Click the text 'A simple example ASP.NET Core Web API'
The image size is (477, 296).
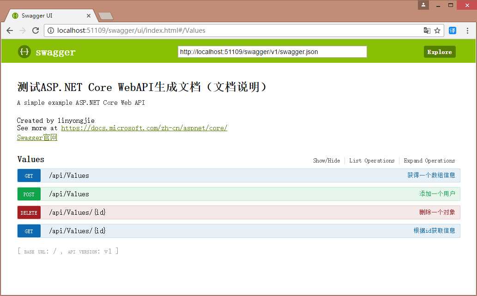81,103
